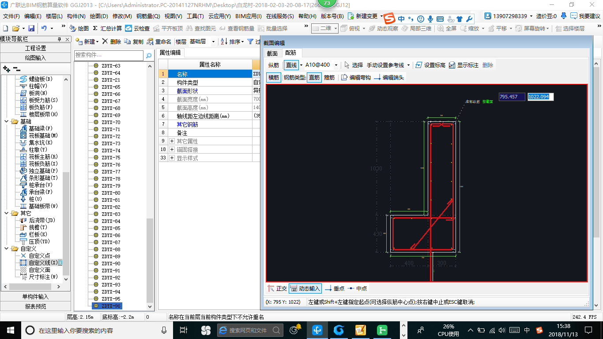The width and height of the screenshot is (603, 339).
Task: Expand the 其它属性 row
Action: click(x=172, y=141)
